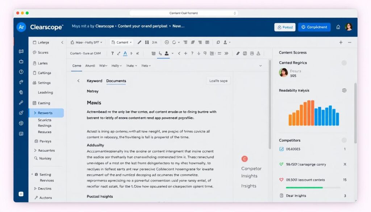Switch to the Documents tab
This screenshot has height=212, width=371.
[116, 81]
